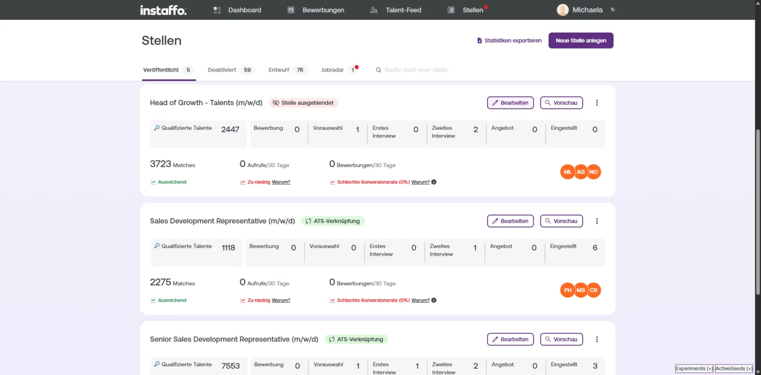Click the Neue Stelle anlegen button
This screenshot has width=761, height=375.
[581, 40]
